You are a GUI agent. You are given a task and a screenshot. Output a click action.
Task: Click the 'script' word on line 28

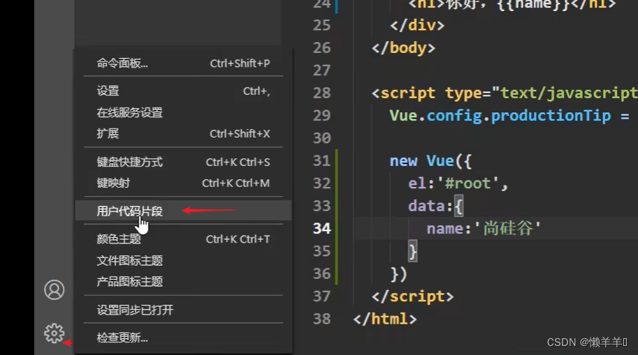point(407,93)
